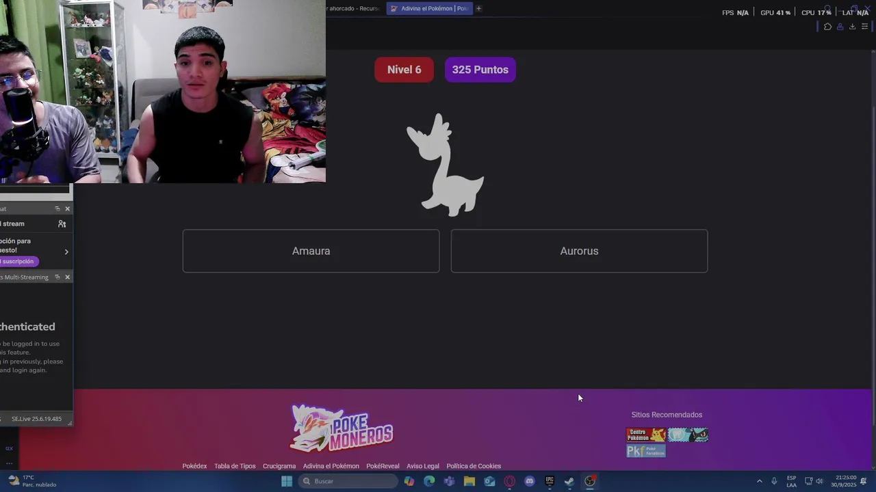
Task: Open OBS Studio from the taskbar
Action: 590,481
